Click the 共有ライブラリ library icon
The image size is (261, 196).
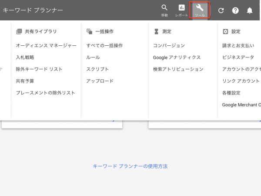19,31
